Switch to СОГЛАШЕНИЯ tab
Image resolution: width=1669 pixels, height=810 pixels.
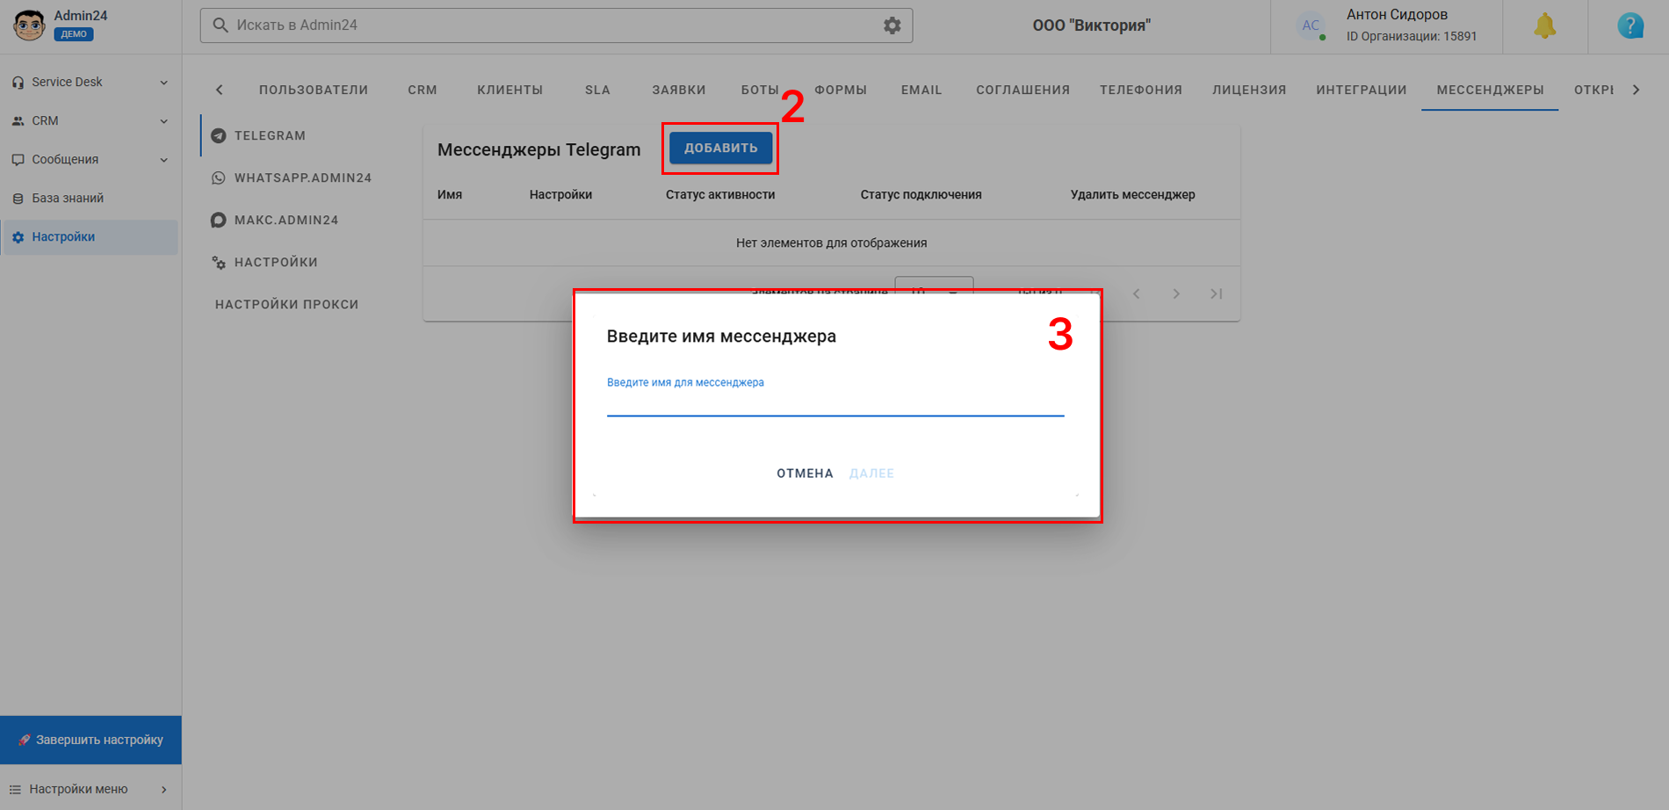tap(1023, 90)
